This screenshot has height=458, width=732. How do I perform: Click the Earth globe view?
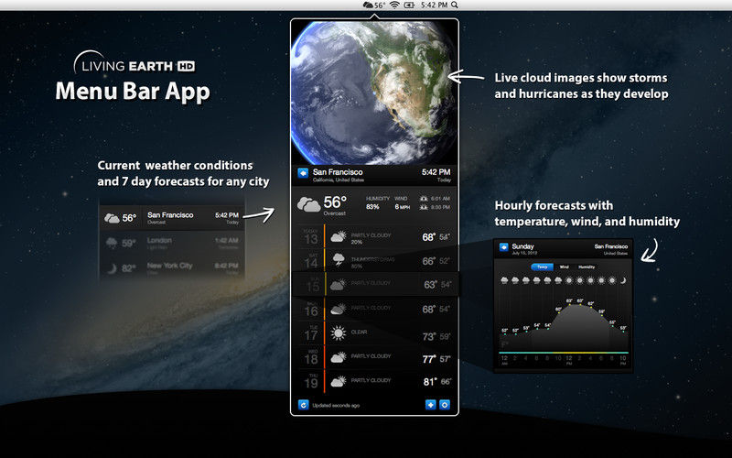coord(374,93)
